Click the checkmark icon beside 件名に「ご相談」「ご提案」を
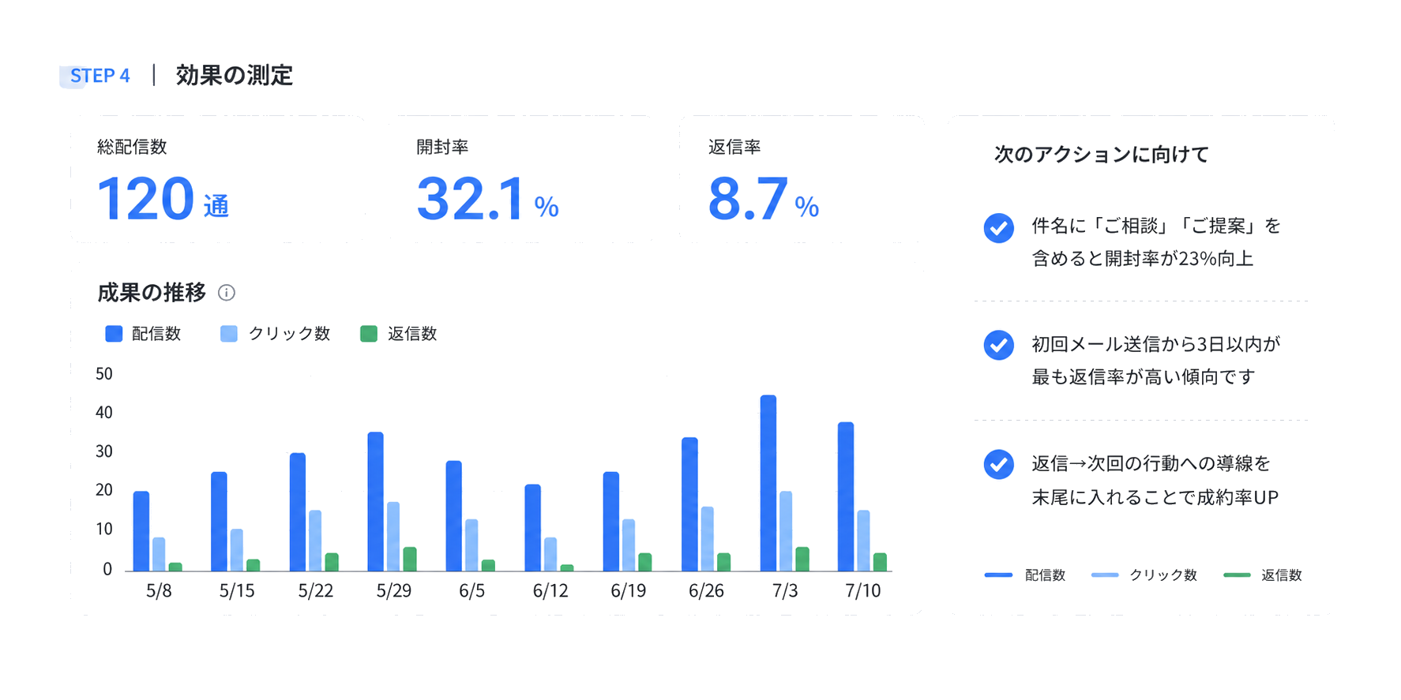The height and width of the screenshot is (700, 1401). tap(999, 228)
